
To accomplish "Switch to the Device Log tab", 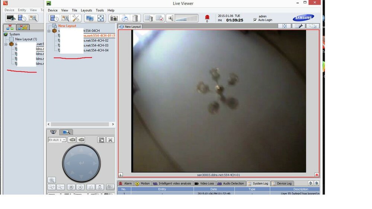I will [282, 183].
